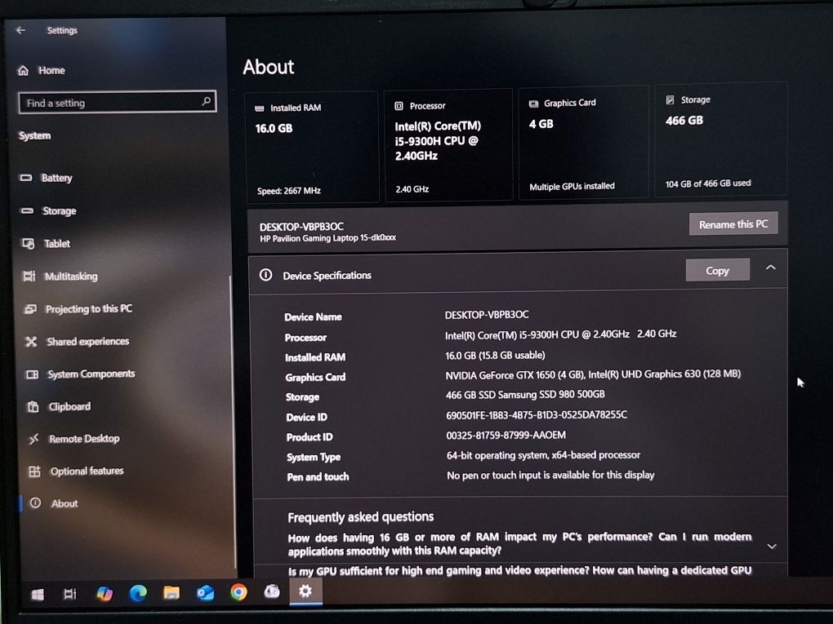
Task: Click 'Speed: 2667 MHz' text
Action: (289, 191)
